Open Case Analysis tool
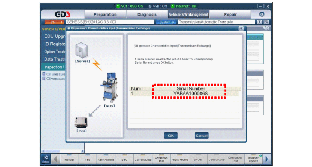 coord(106,159)
